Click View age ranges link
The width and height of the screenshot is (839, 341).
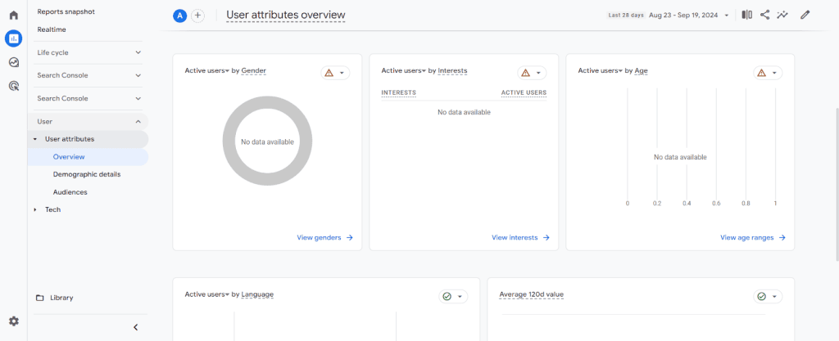point(752,238)
